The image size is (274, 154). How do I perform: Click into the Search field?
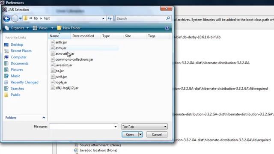(140, 18)
